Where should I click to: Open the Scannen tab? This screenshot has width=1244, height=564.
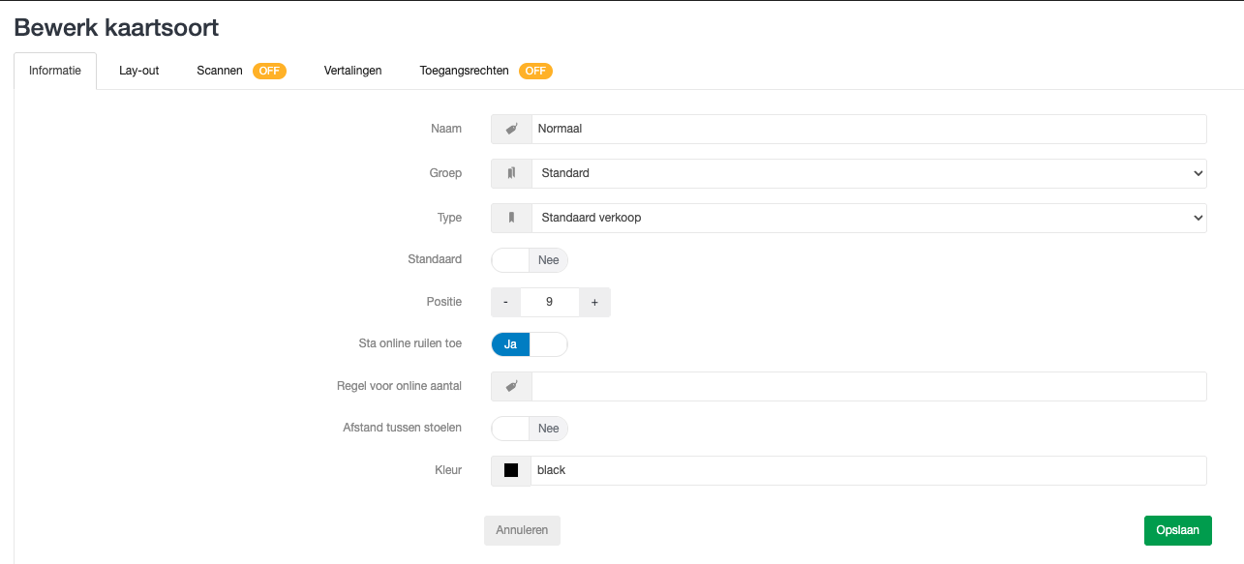point(220,71)
